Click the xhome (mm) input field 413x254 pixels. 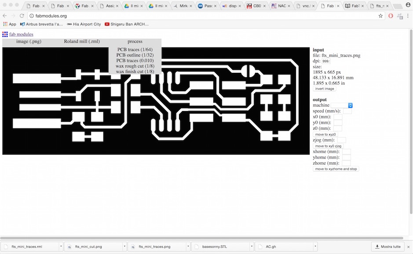[346, 151]
